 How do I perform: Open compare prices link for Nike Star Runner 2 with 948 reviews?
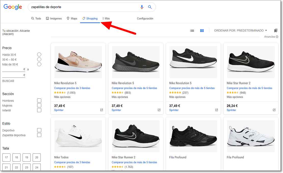pos(249,88)
